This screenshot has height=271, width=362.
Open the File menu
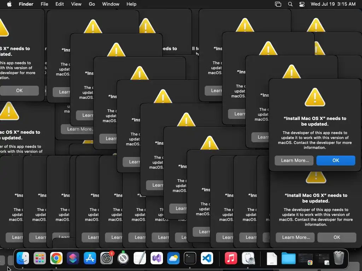click(44, 4)
